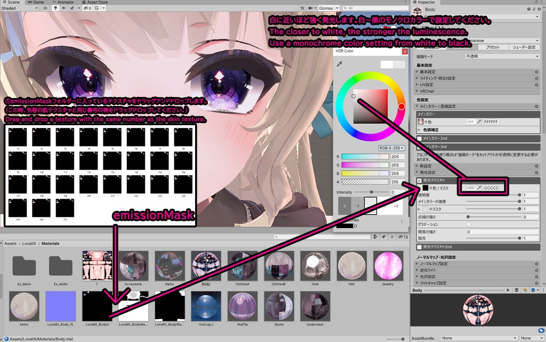This screenshot has height=342, width=546.
Task: Expand the VRChat section in the Inspector
Action: (x=427, y=91)
